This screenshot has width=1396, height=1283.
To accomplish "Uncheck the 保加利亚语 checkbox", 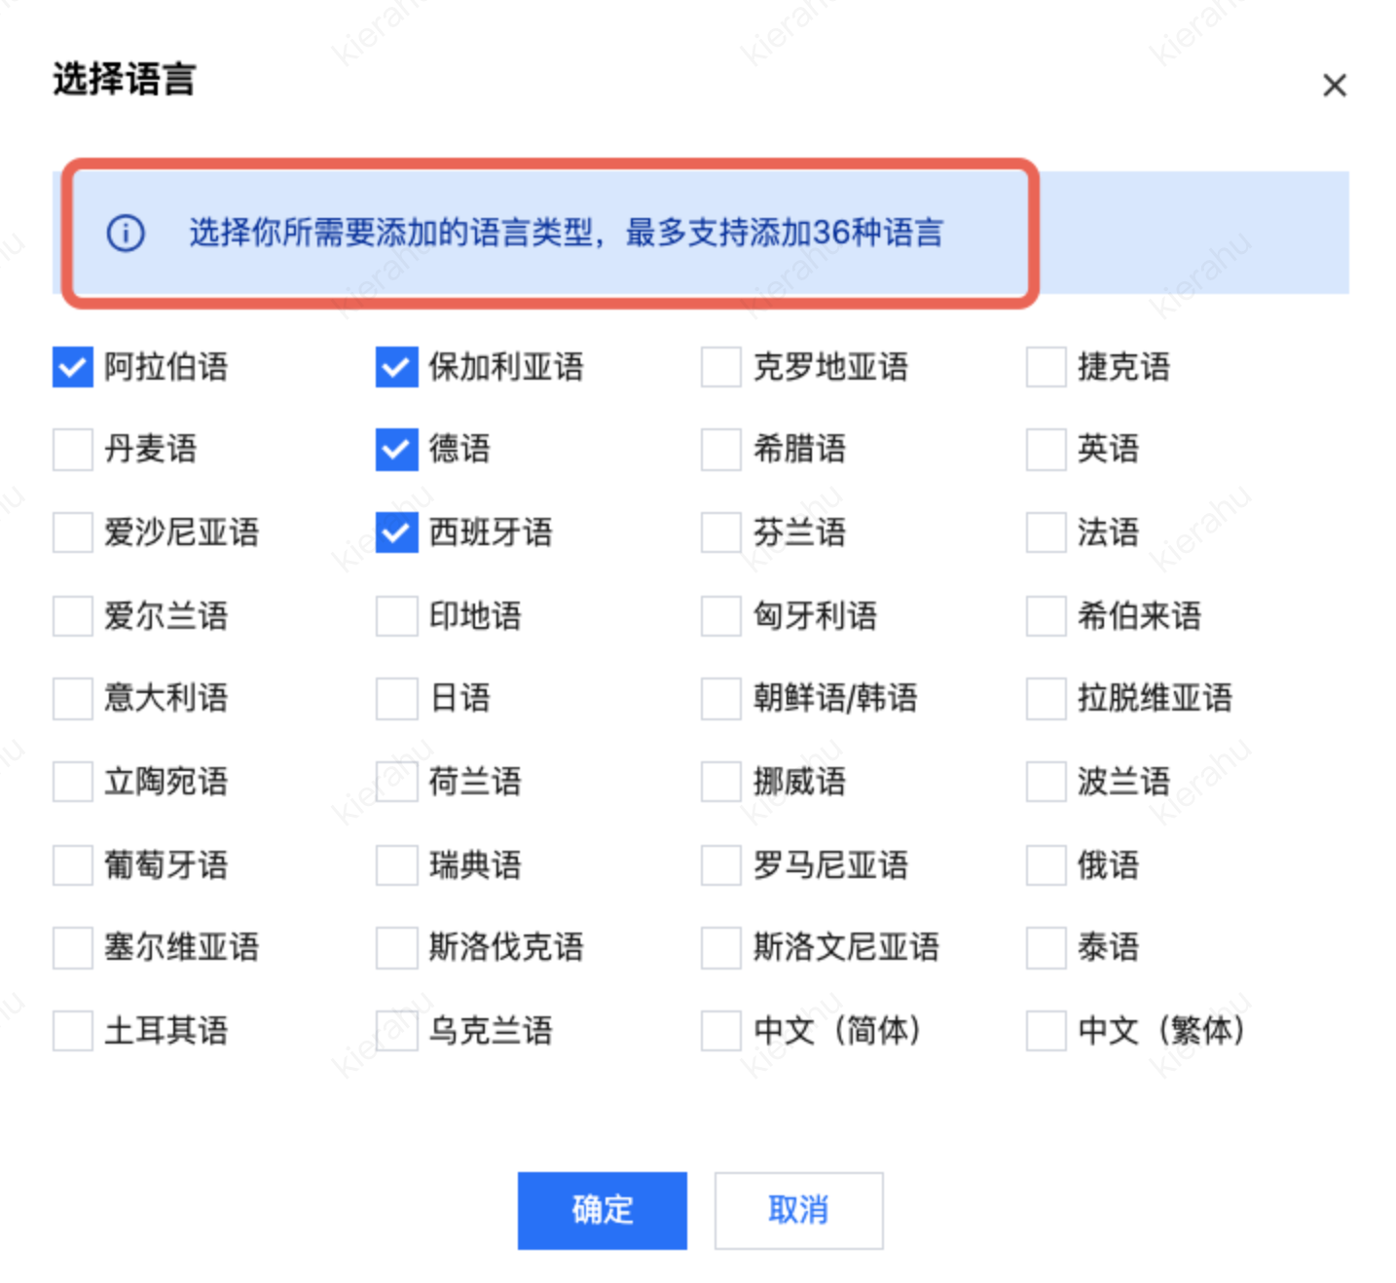I will [397, 367].
